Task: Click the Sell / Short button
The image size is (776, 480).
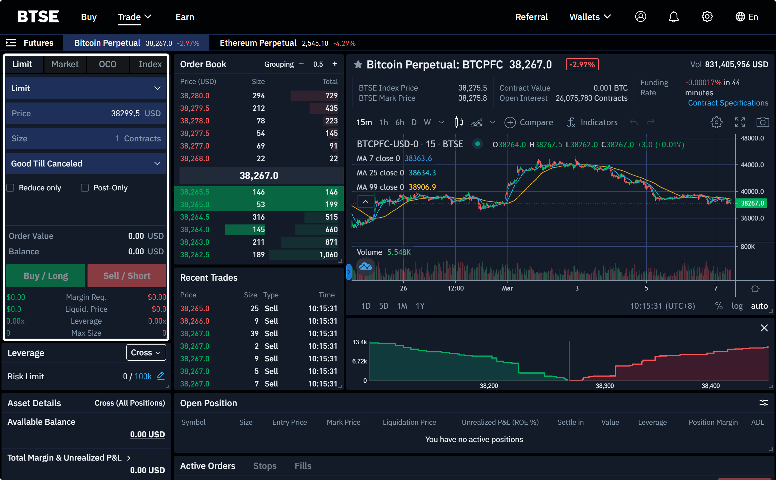Action: tap(127, 276)
